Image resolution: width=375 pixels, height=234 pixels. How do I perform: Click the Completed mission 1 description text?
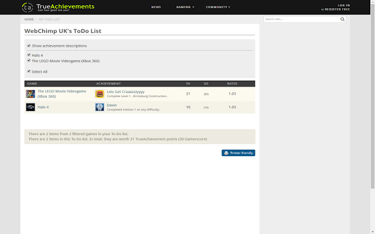pyautogui.click(x=133, y=109)
